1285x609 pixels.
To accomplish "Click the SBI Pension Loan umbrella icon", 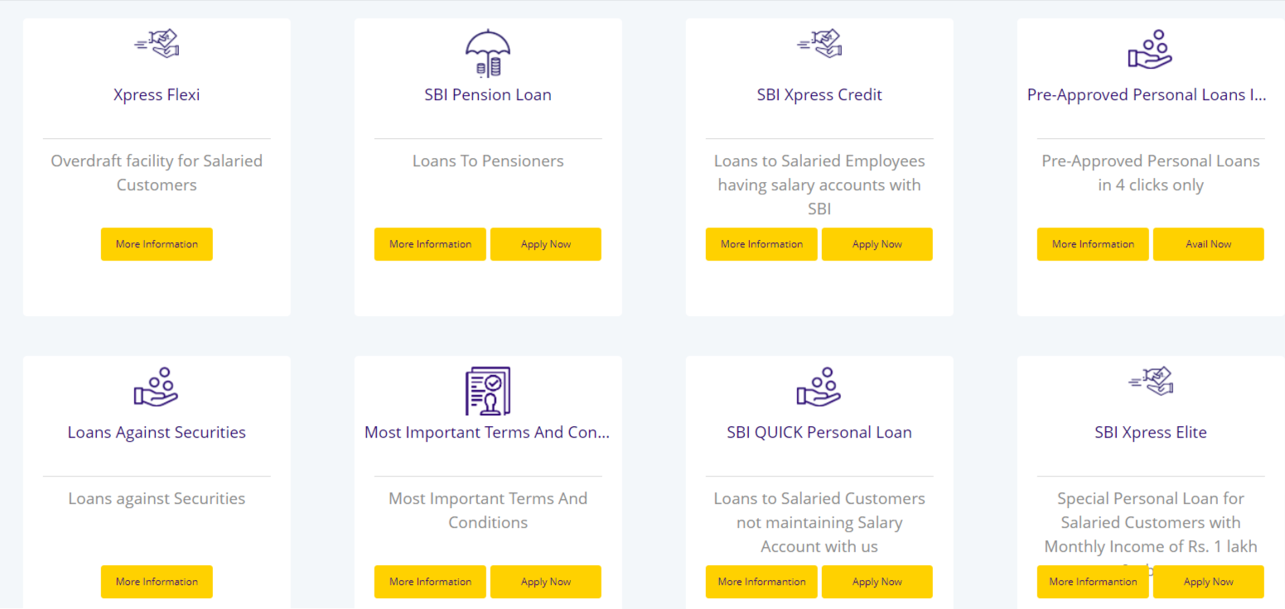I will pos(488,54).
